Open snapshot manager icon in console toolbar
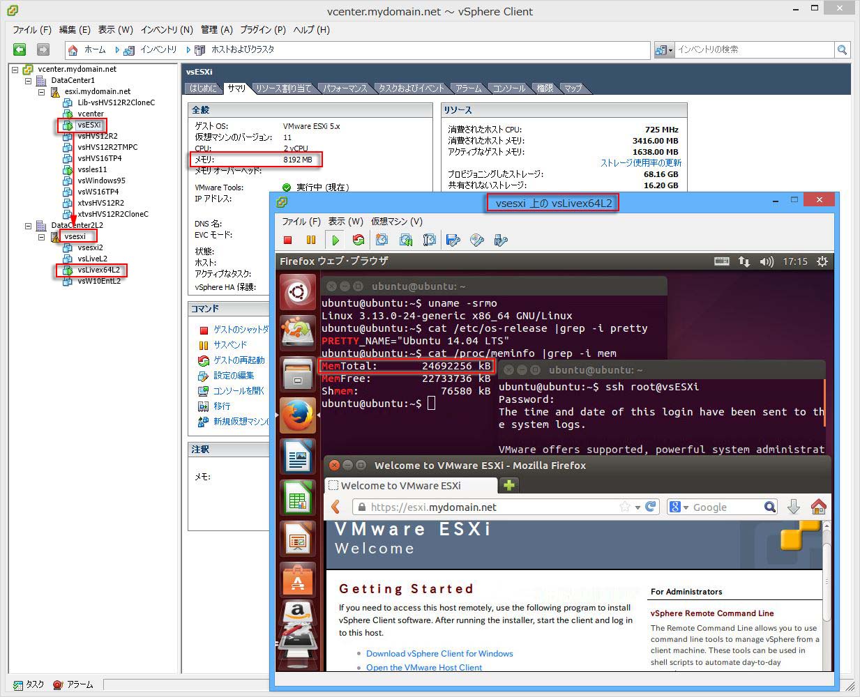Viewport: 860px width, 697px height. (x=430, y=240)
